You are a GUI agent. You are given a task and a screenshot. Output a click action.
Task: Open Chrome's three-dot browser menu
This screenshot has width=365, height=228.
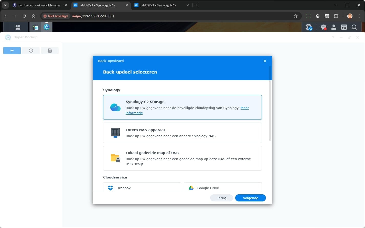359,16
